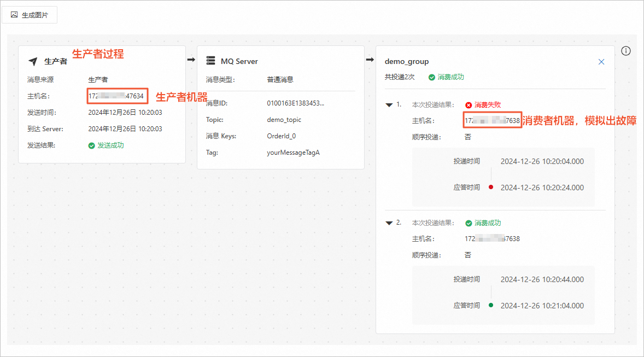The height and width of the screenshot is (357, 644).
Task: Click the green check beside 共投递2次
Action: point(432,77)
